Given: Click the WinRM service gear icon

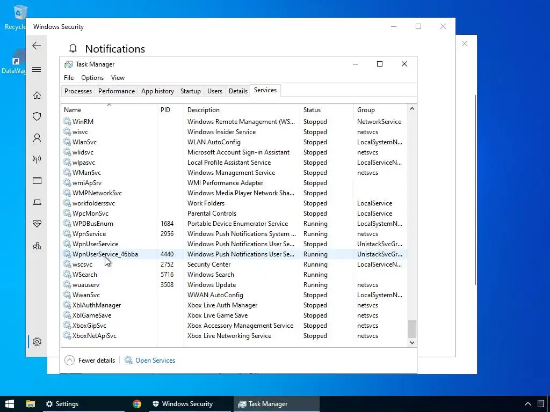Looking at the screenshot, I should 67,122.
